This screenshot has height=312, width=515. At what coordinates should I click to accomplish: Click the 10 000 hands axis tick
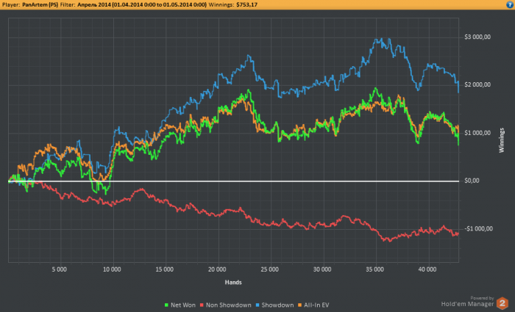(x=112, y=269)
